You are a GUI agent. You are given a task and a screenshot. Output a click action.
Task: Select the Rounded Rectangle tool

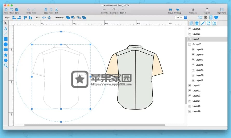click(x=6, y=50)
